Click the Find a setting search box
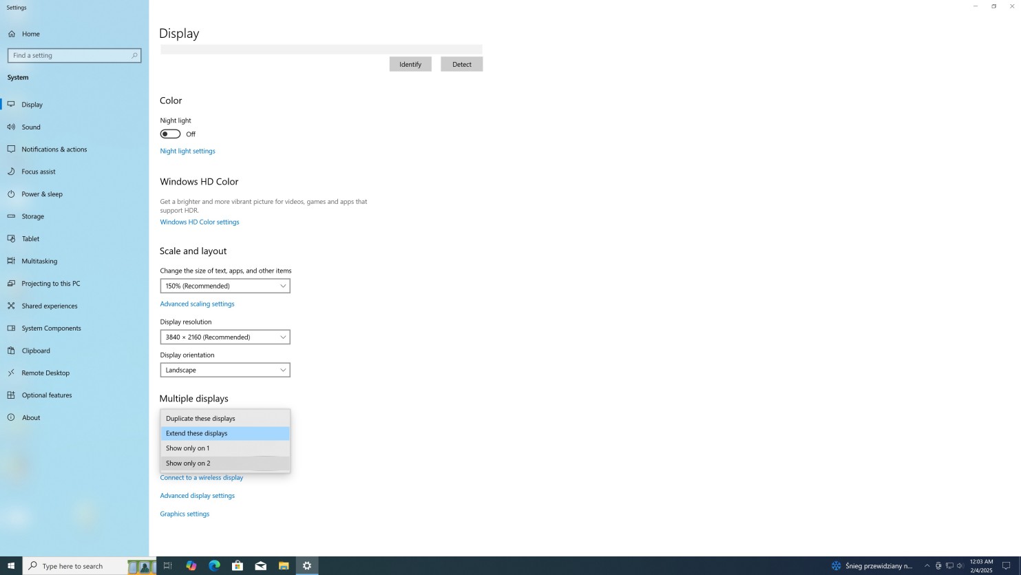This screenshot has height=575, width=1021. (x=74, y=56)
